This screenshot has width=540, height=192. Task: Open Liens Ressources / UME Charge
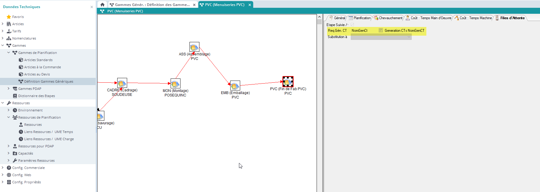coord(49,139)
